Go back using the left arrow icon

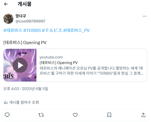click(6, 4)
